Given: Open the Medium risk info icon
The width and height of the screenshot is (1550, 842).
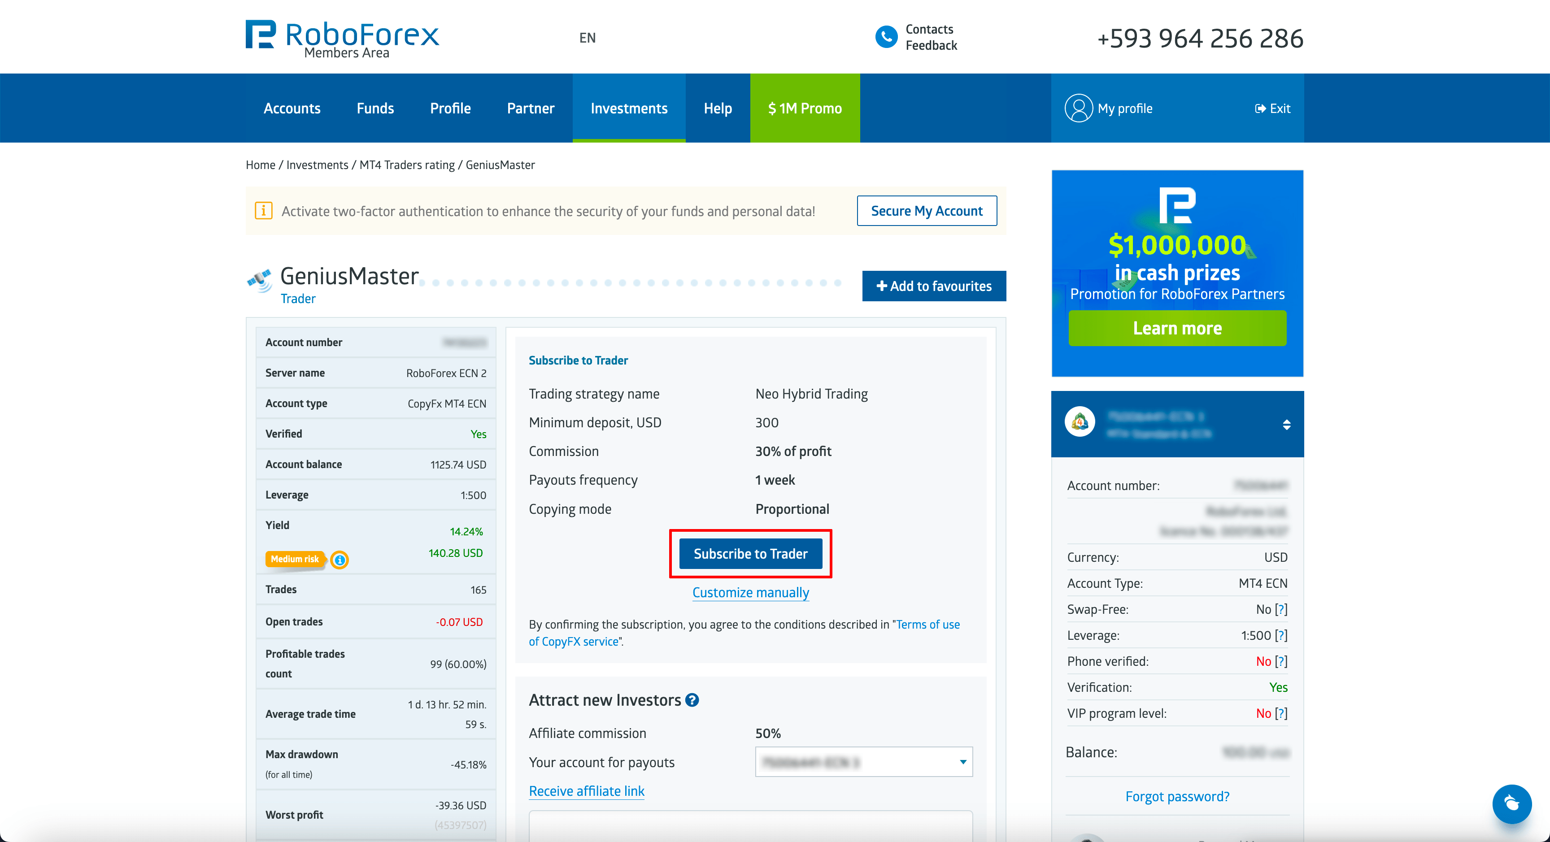Looking at the screenshot, I should tap(340, 560).
